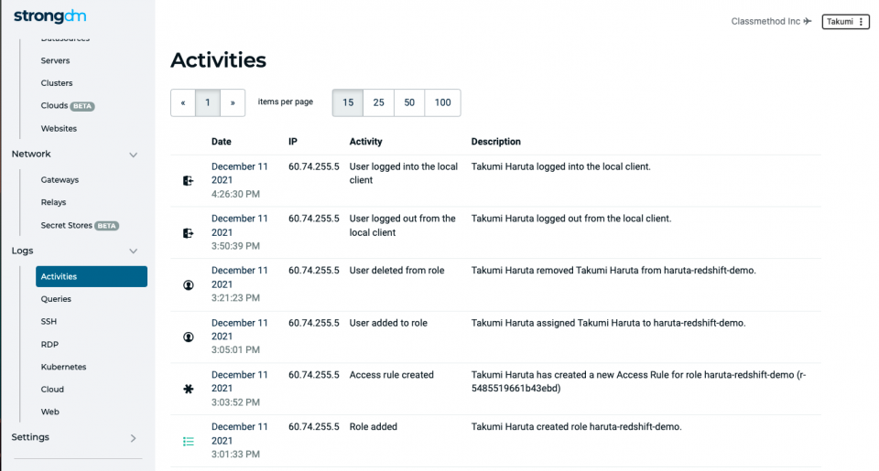879x471 pixels.
Task: Click the strongdm logo
Action: tap(49, 16)
